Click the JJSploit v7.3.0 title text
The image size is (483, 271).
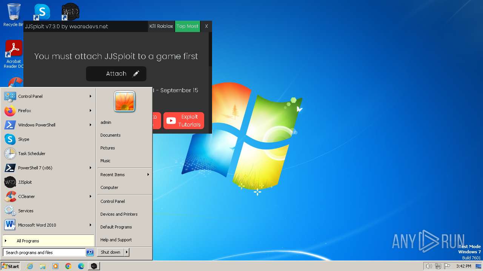(66, 26)
